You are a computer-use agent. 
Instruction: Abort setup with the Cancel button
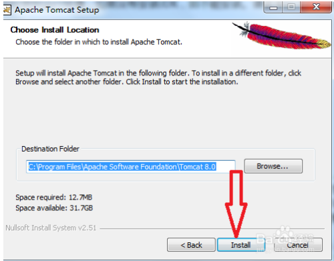(298, 245)
